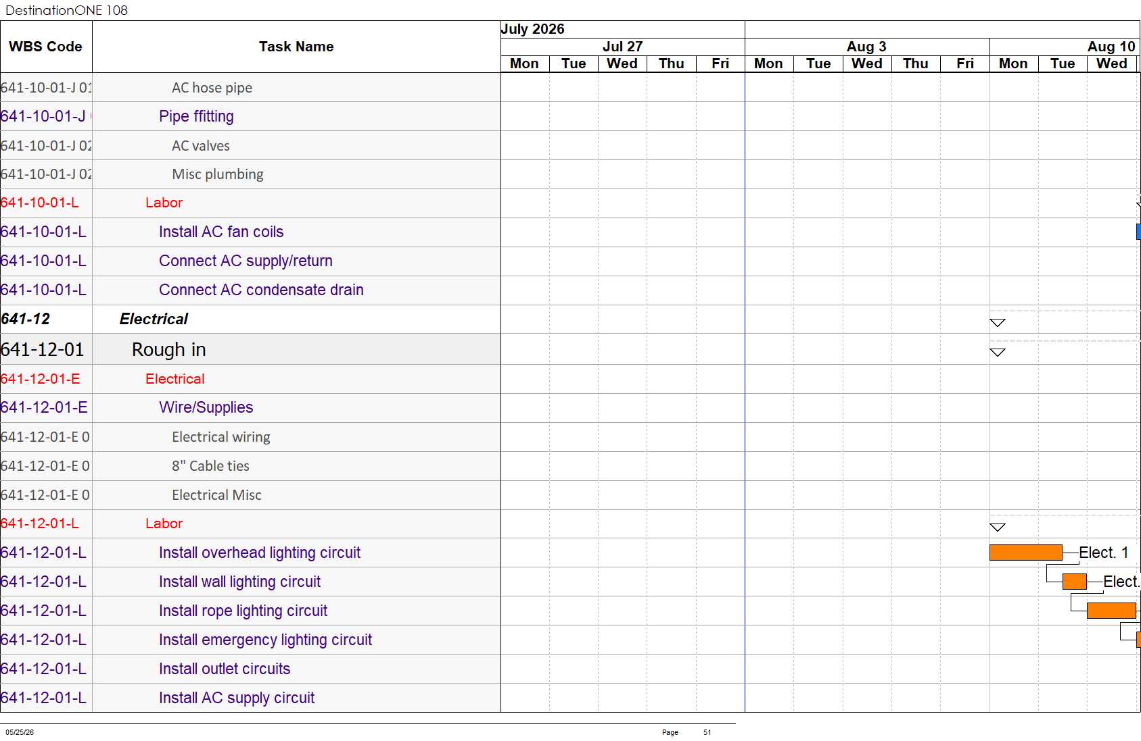Select Install outlet circuits task
1141x741 pixels.
tap(225, 669)
